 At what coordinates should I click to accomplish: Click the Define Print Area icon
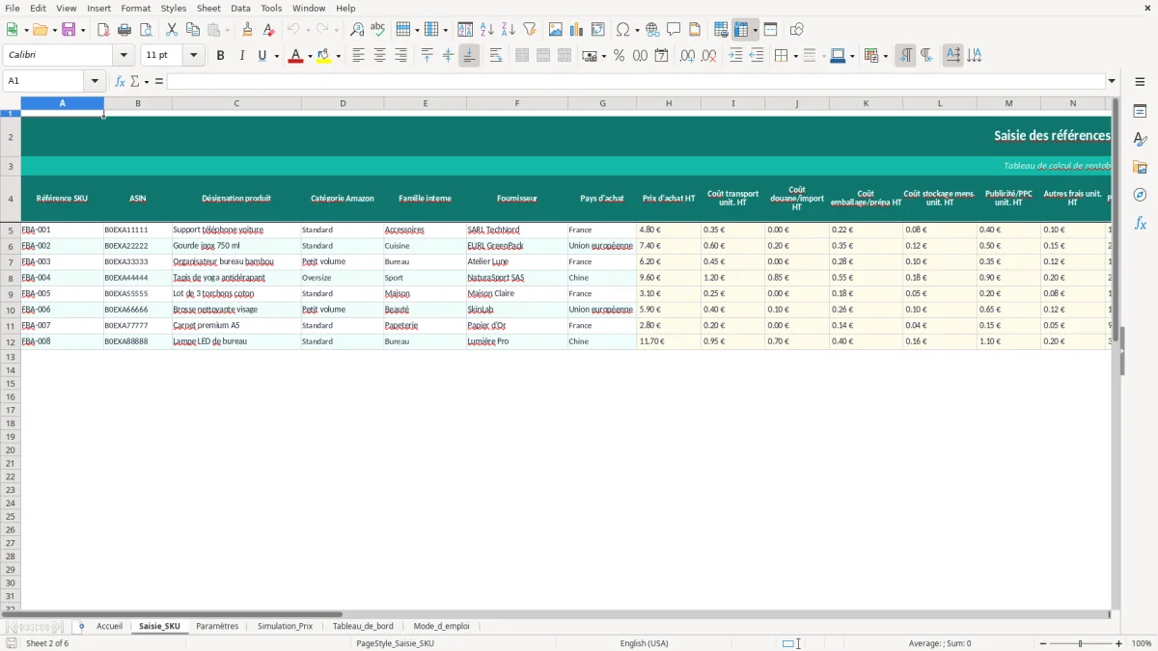721,30
